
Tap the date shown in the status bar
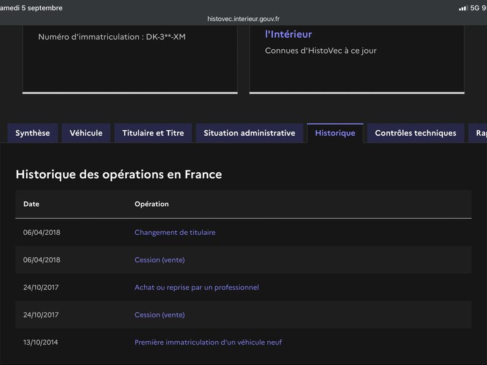coord(31,8)
